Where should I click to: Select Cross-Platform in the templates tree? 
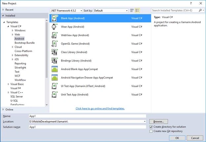click(23, 51)
